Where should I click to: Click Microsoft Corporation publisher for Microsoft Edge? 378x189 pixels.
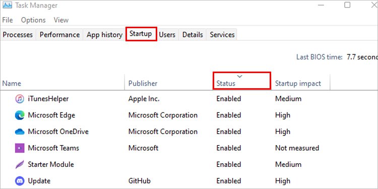tap(163, 115)
